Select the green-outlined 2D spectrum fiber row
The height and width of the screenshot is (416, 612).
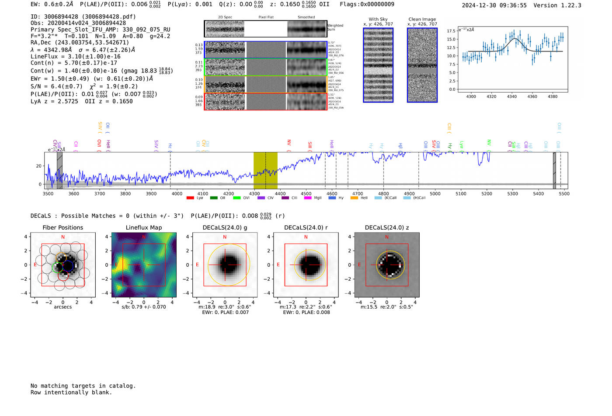266,67
